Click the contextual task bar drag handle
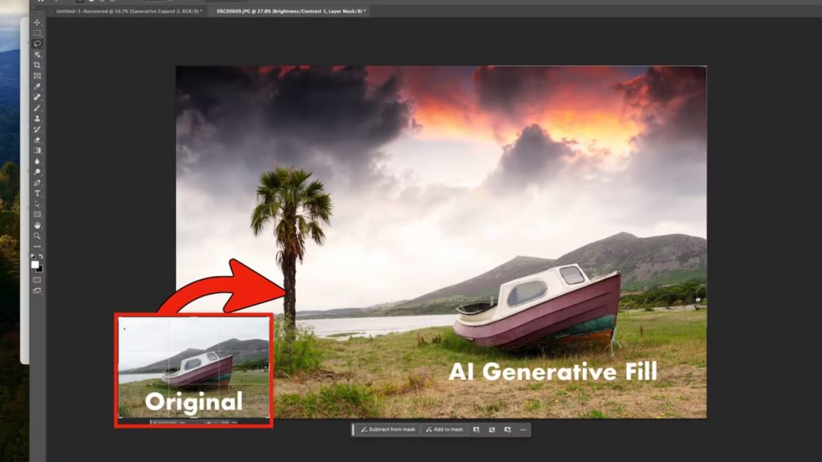The image size is (822, 462). click(x=353, y=429)
